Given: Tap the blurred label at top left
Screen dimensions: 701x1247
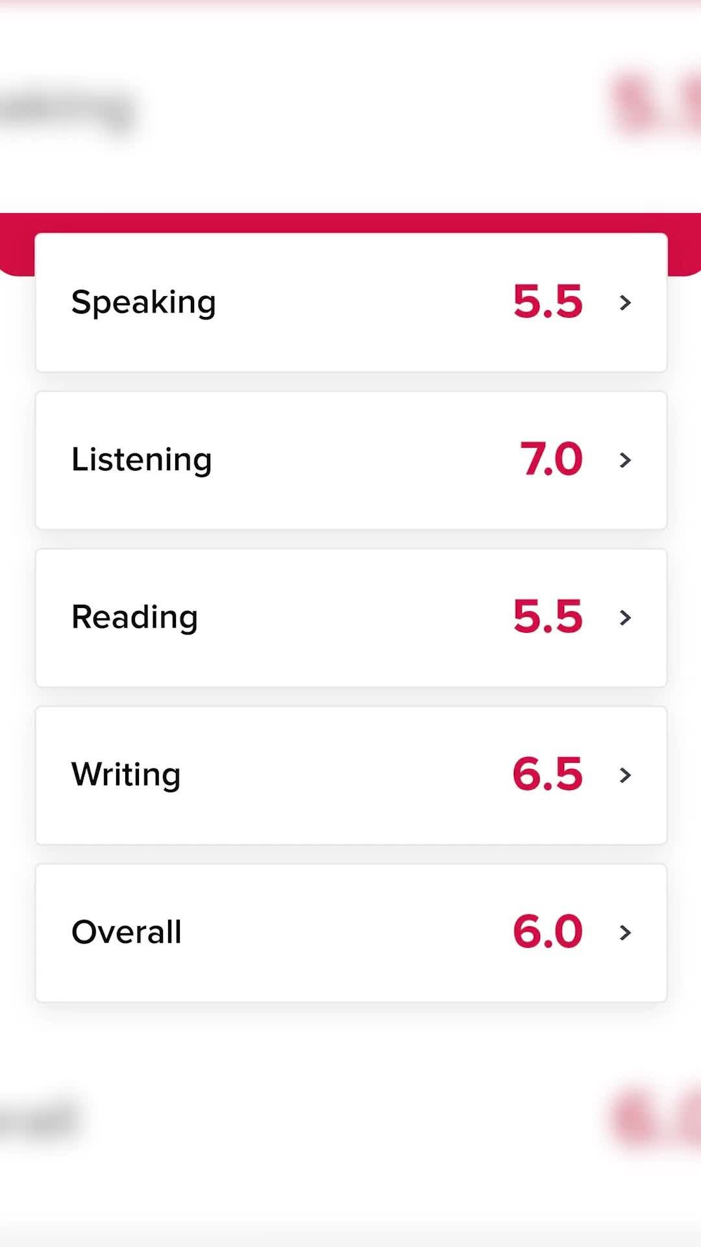Looking at the screenshot, I should click(x=65, y=112).
